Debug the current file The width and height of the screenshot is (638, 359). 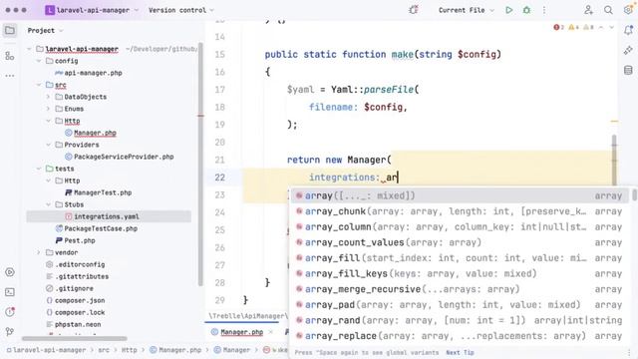pos(526,10)
